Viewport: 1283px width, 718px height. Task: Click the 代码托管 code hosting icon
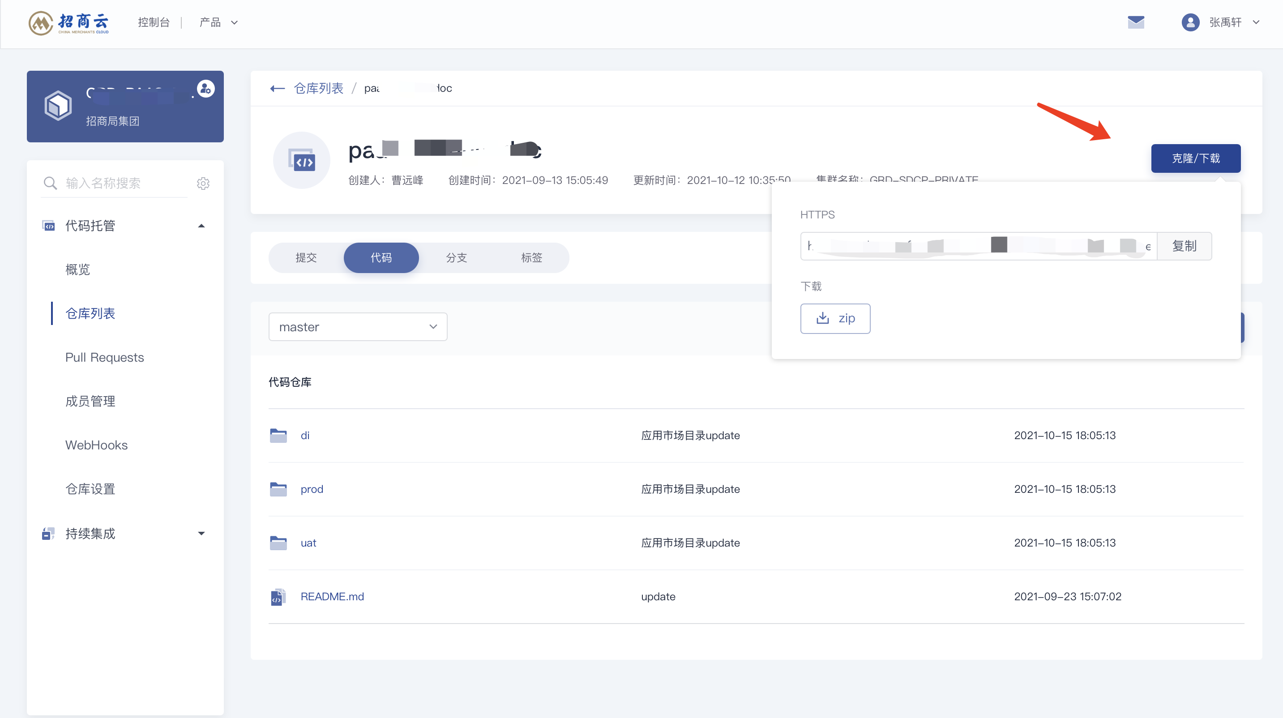click(x=48, y=226)
